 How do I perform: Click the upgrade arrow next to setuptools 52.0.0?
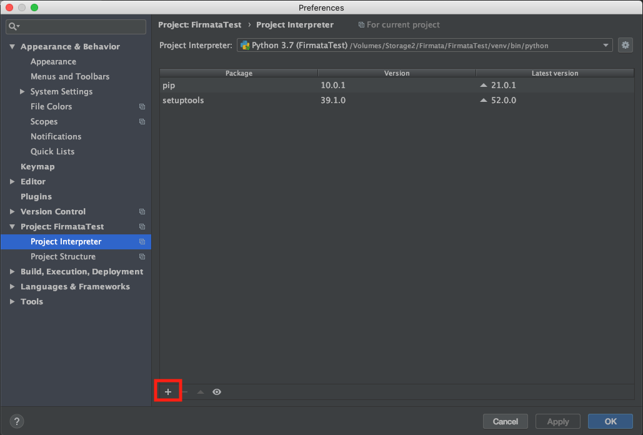pos(484,100)
